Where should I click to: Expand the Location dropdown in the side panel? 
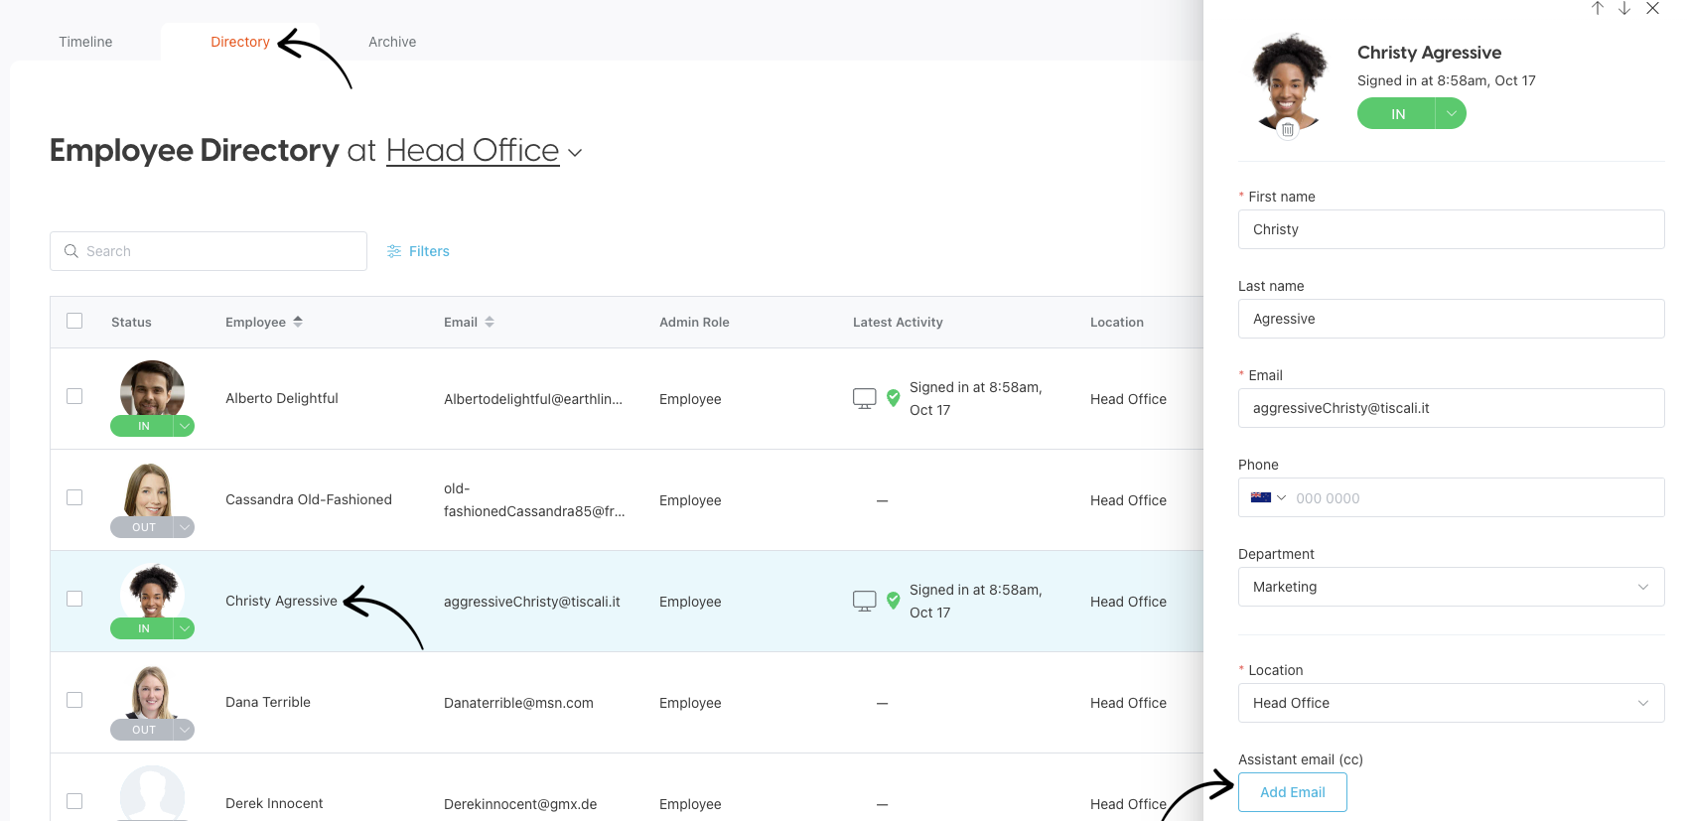tap(1451, 703)
